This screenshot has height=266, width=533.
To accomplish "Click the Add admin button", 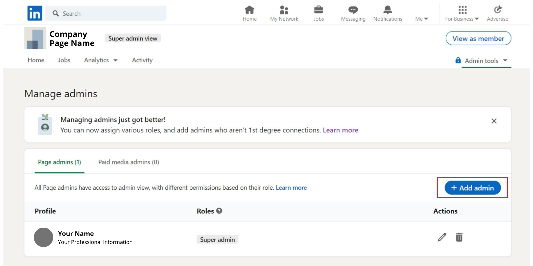I will pyautogui.click(x=472, y=188).
